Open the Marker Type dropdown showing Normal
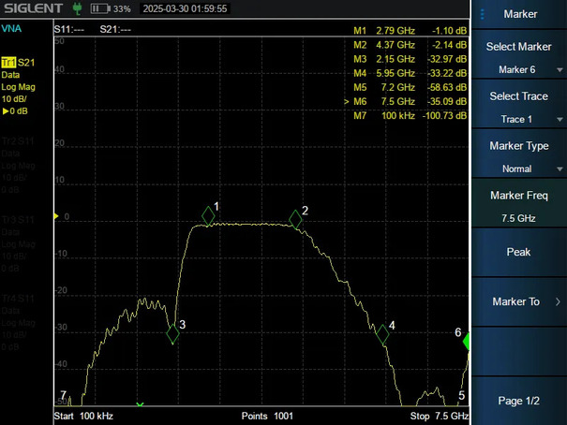Viewport: 567px width, 425px height. click(519, 169)
